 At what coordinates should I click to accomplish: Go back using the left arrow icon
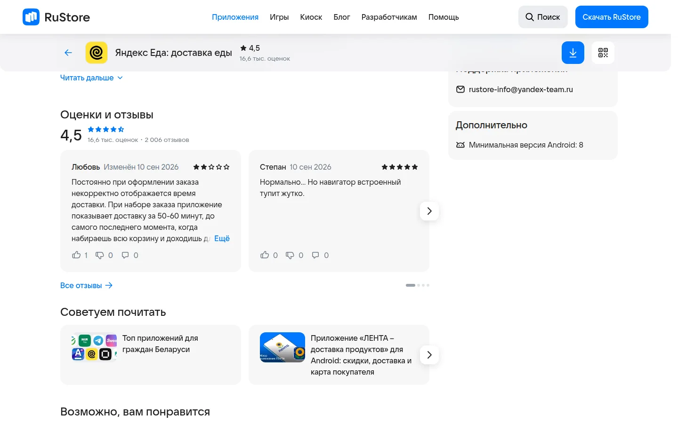pos(68,53)
